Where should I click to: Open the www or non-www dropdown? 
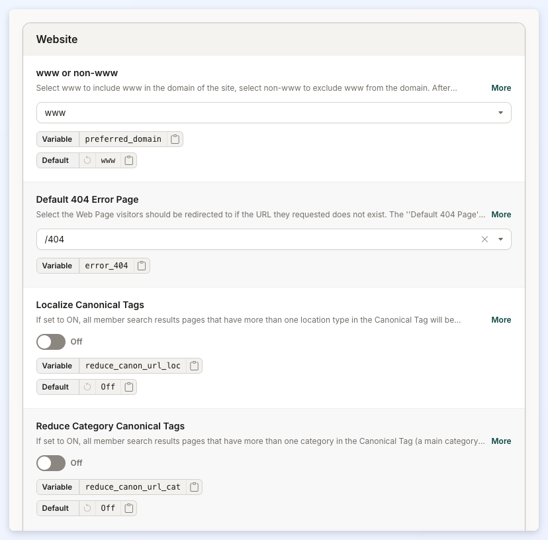tap(273, 113)
